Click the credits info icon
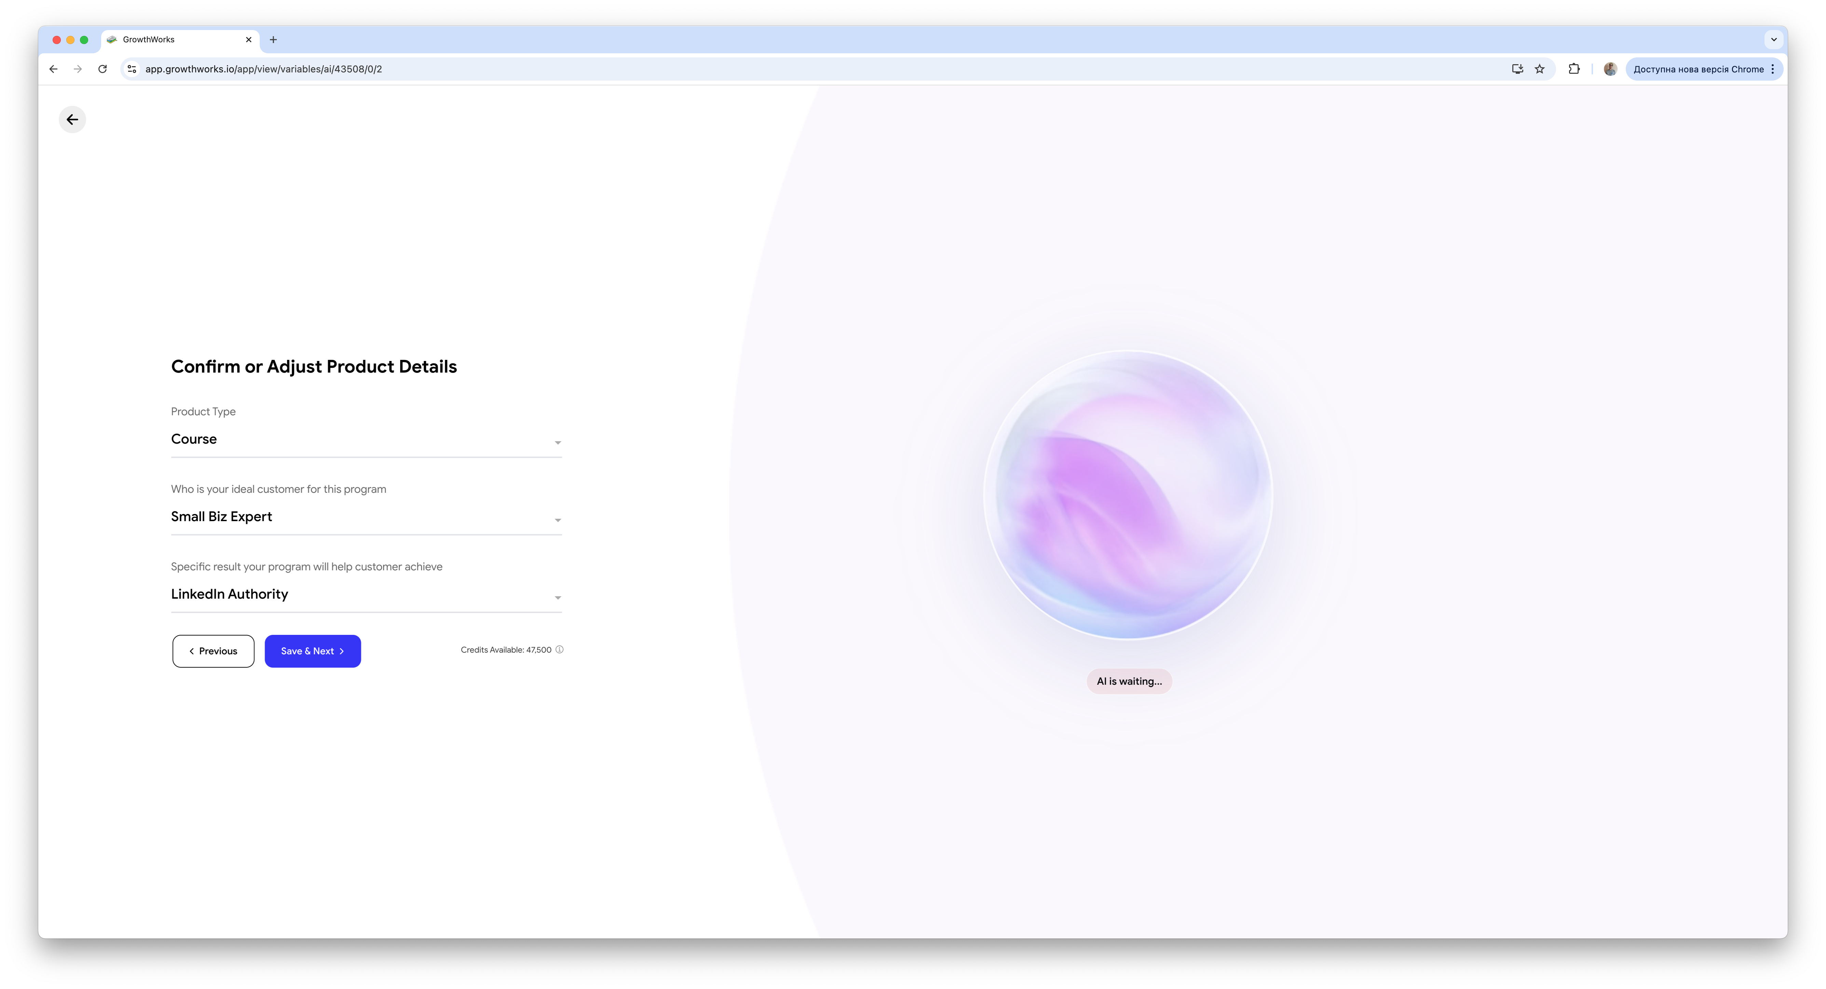This screenshot has height=989, width=1826. [x=559, y=650]
